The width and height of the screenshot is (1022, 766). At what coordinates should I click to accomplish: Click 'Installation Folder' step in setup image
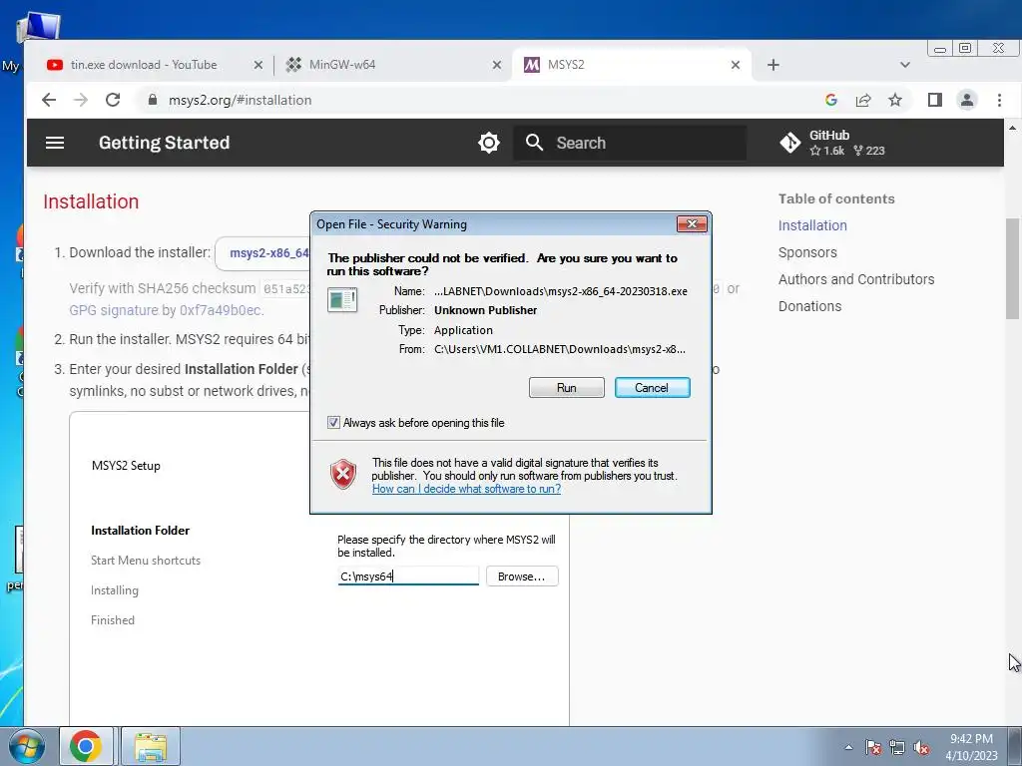[140, 531]
